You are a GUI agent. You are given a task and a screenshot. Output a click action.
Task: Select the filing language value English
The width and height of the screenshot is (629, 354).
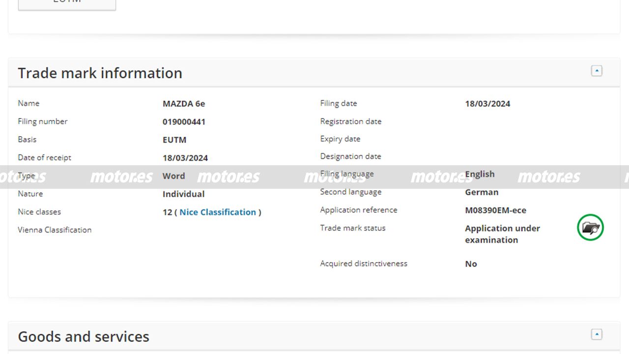[x=480, y=174]
